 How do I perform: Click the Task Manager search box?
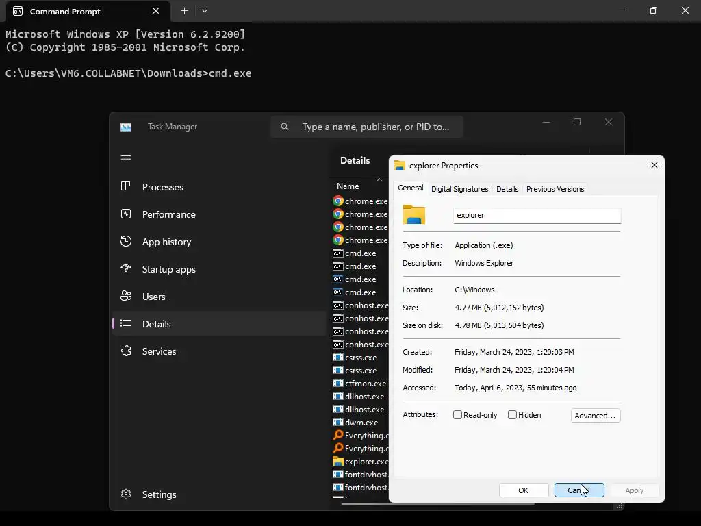pos(367,127)
